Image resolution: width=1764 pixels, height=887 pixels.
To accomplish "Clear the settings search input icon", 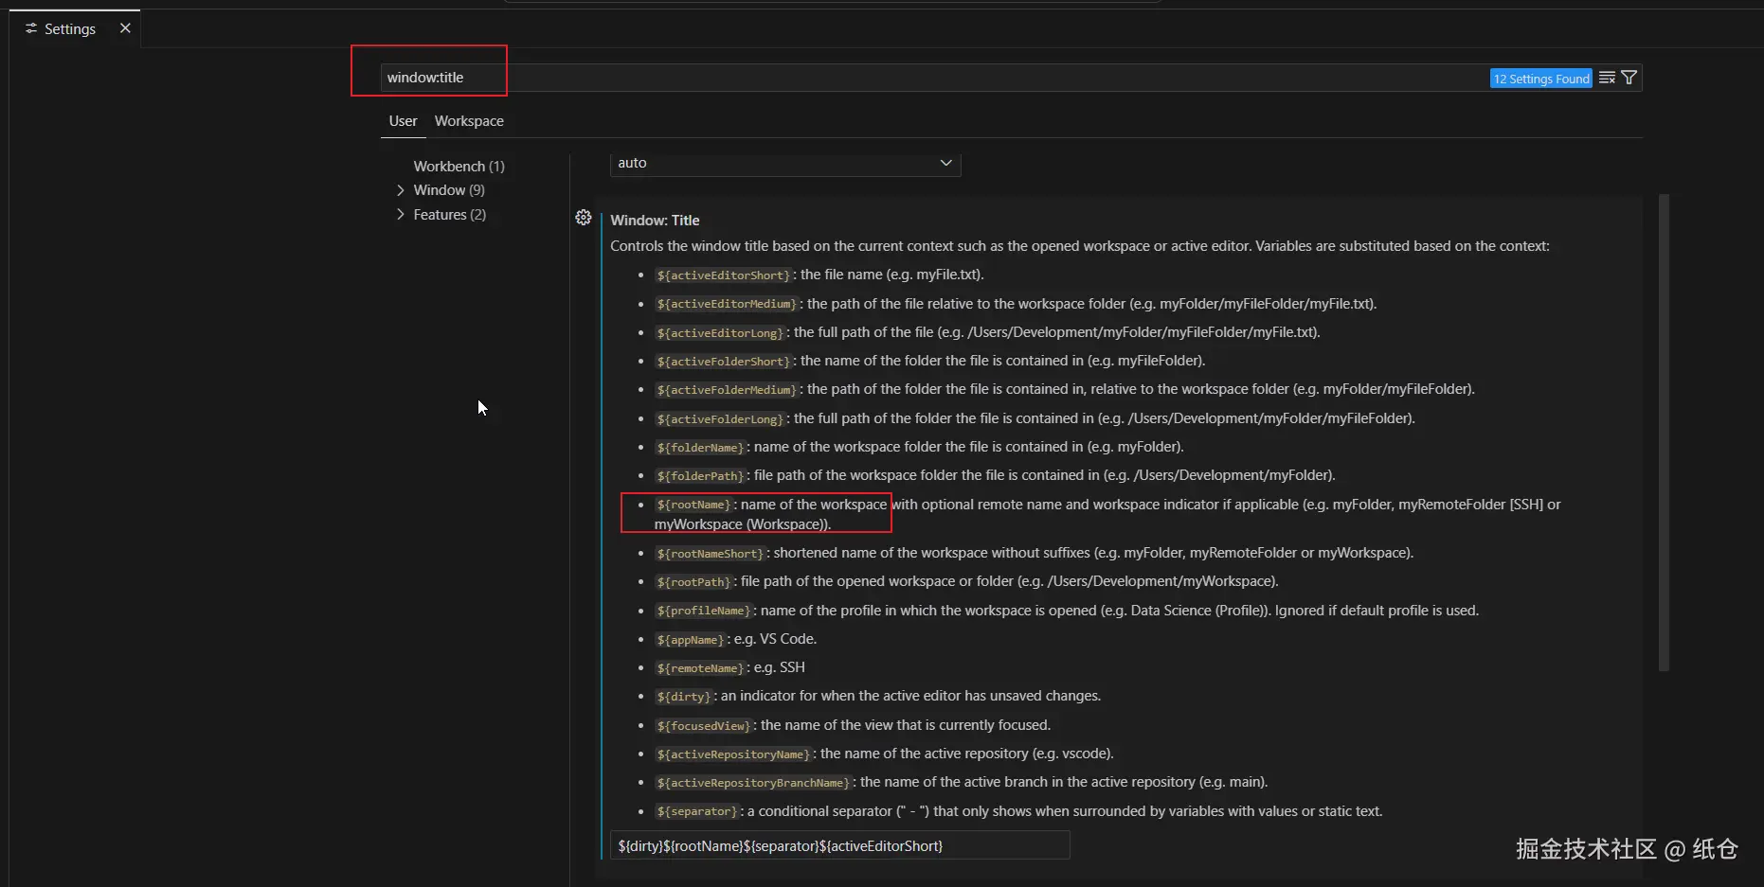I will tap(1607, 78).
